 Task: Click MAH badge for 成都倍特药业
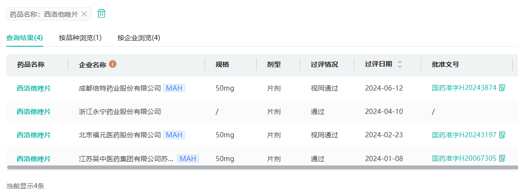174,88
